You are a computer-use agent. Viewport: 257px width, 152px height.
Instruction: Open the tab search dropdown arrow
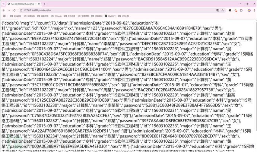click(x=3, y=4)
